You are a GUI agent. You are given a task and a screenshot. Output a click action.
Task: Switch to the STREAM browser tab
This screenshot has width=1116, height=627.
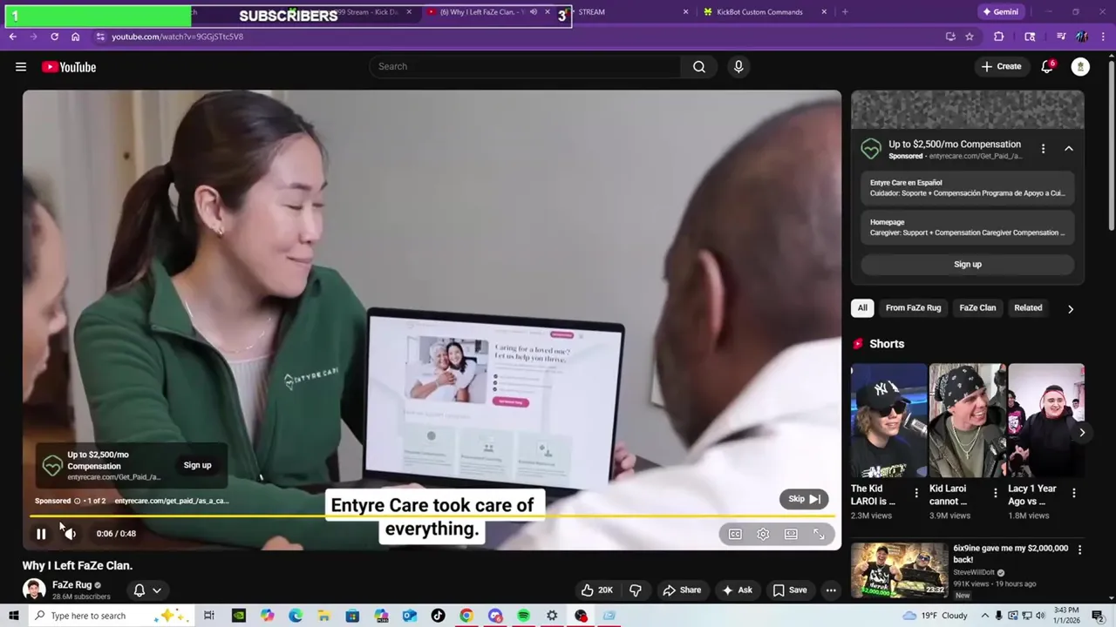pos(628,12)
